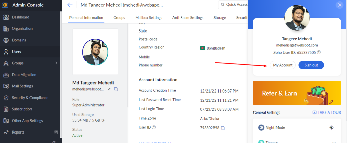Click Last Login Time value 07/23/23
This screenshot has width=347, height=143.
click(219, 109)
